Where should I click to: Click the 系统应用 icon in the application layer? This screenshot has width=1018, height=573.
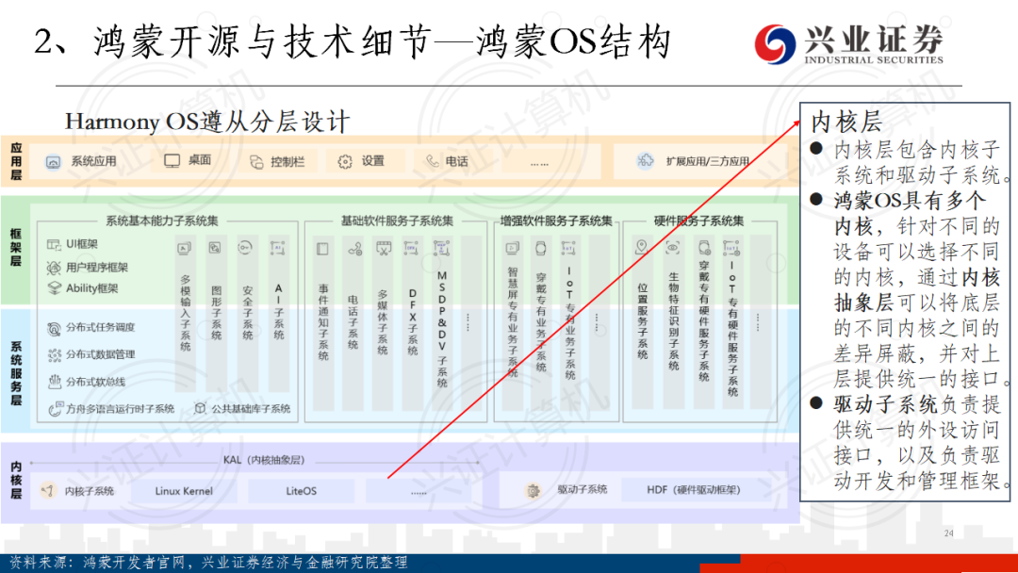pos(54,161)
